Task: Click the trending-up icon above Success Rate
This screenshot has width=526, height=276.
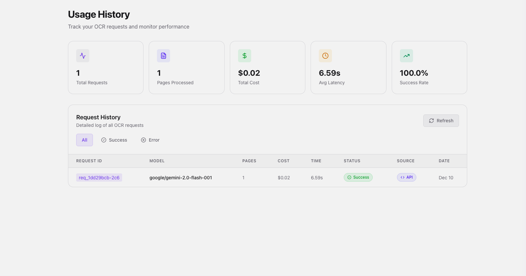Action: (406, 56)
